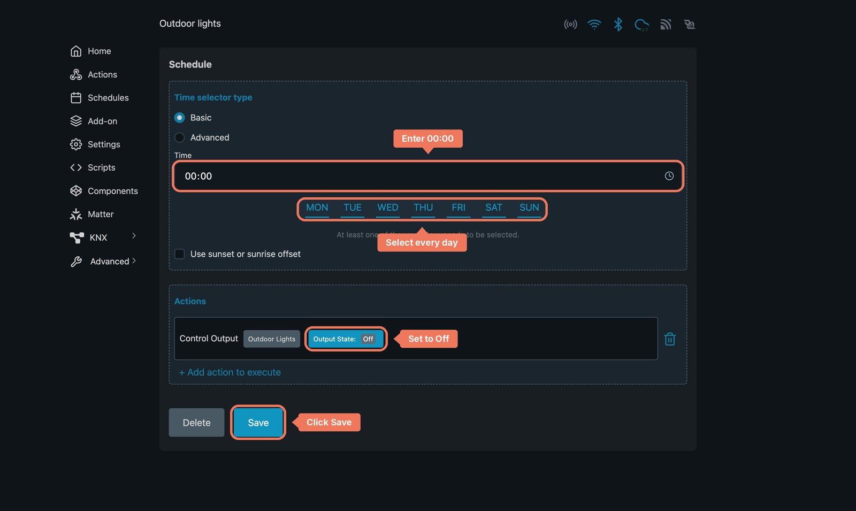The height and width of the screenshot is (511, 856).
Task: Open the Matter star icon in sidebar
Action: pyautogui.click(x=76, y=214)
